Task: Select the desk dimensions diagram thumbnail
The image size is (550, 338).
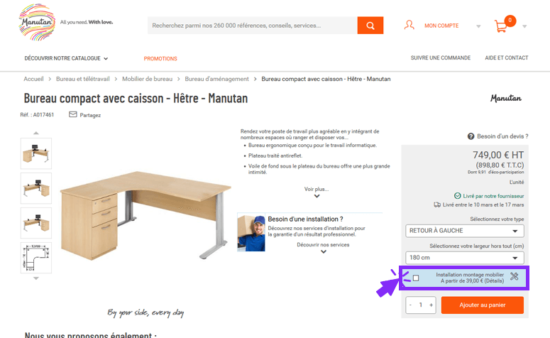Action: point(36,258)
